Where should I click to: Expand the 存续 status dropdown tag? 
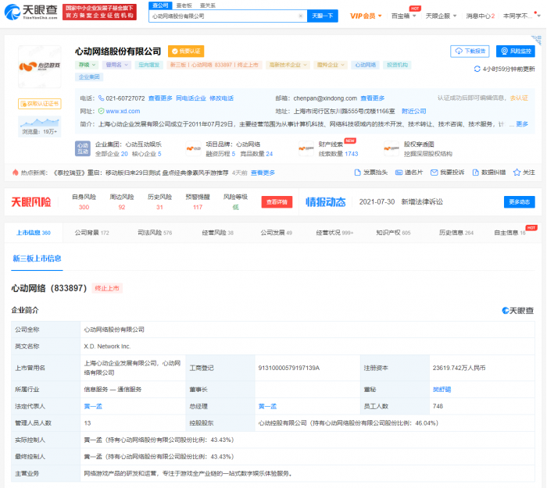tap(88, 66)
